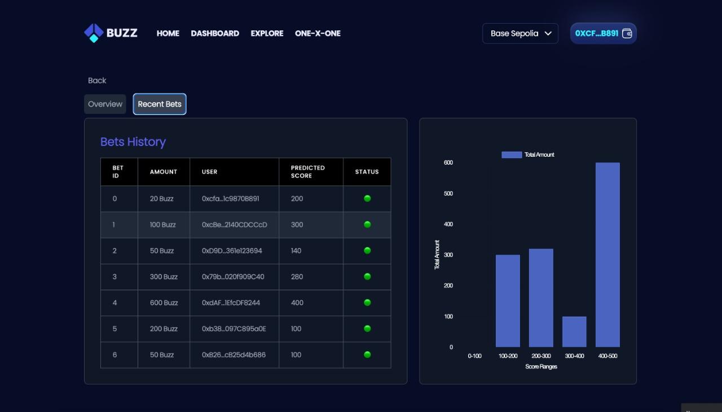Click the Predicted Score column header
This screenshot has width=722, height=412.
[x=311, y=172]
